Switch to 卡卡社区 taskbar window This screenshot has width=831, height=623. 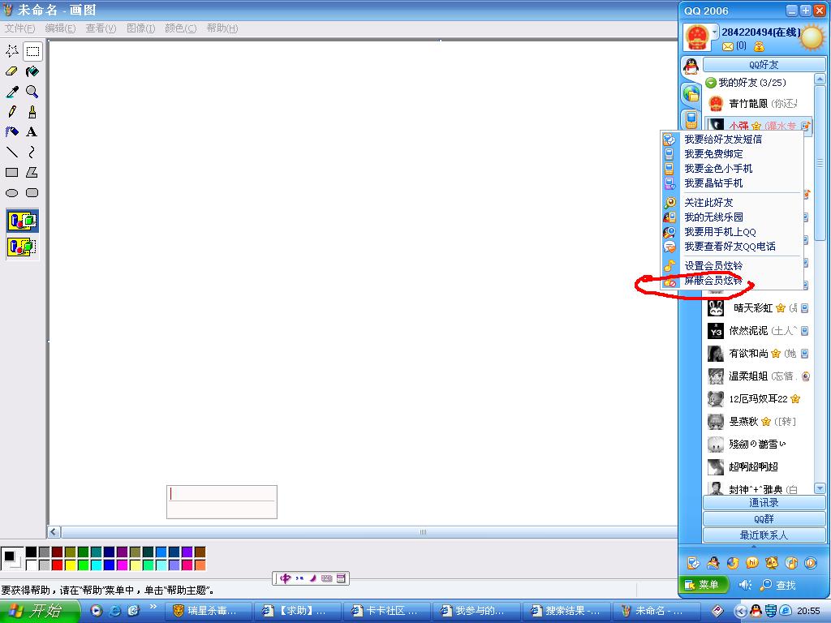387,611
